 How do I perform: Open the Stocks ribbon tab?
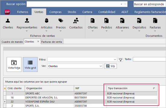pos(72,12)
